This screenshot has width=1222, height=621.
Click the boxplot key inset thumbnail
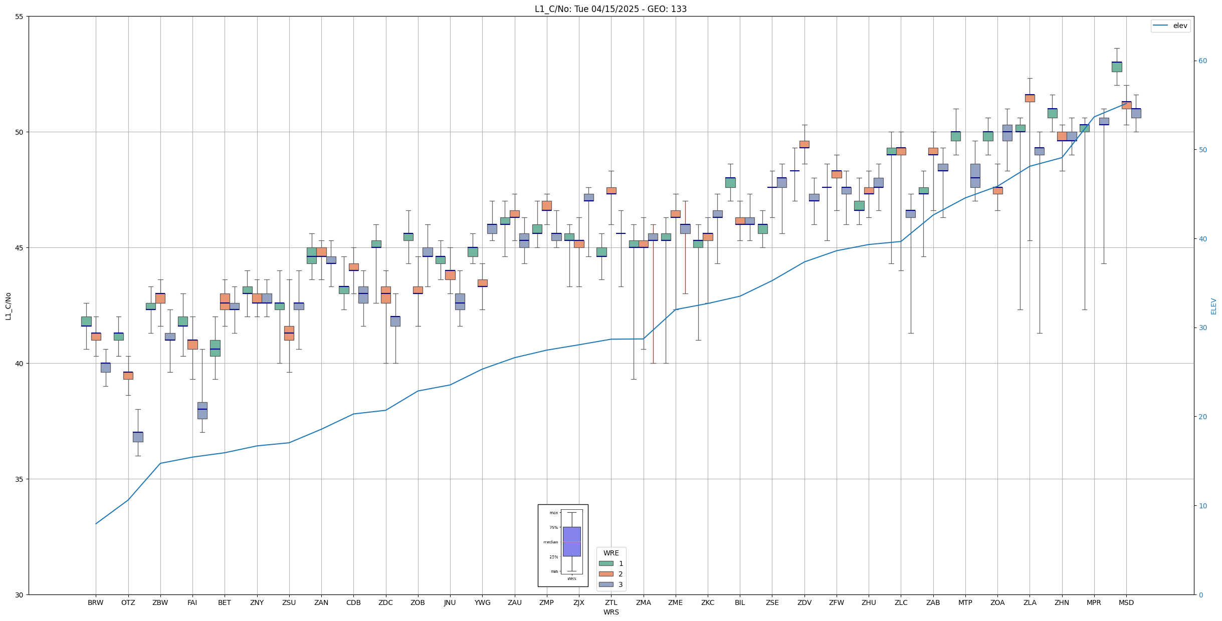tap(563, 545)
